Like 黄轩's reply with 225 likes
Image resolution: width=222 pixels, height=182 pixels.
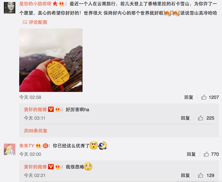click(200, 118)
